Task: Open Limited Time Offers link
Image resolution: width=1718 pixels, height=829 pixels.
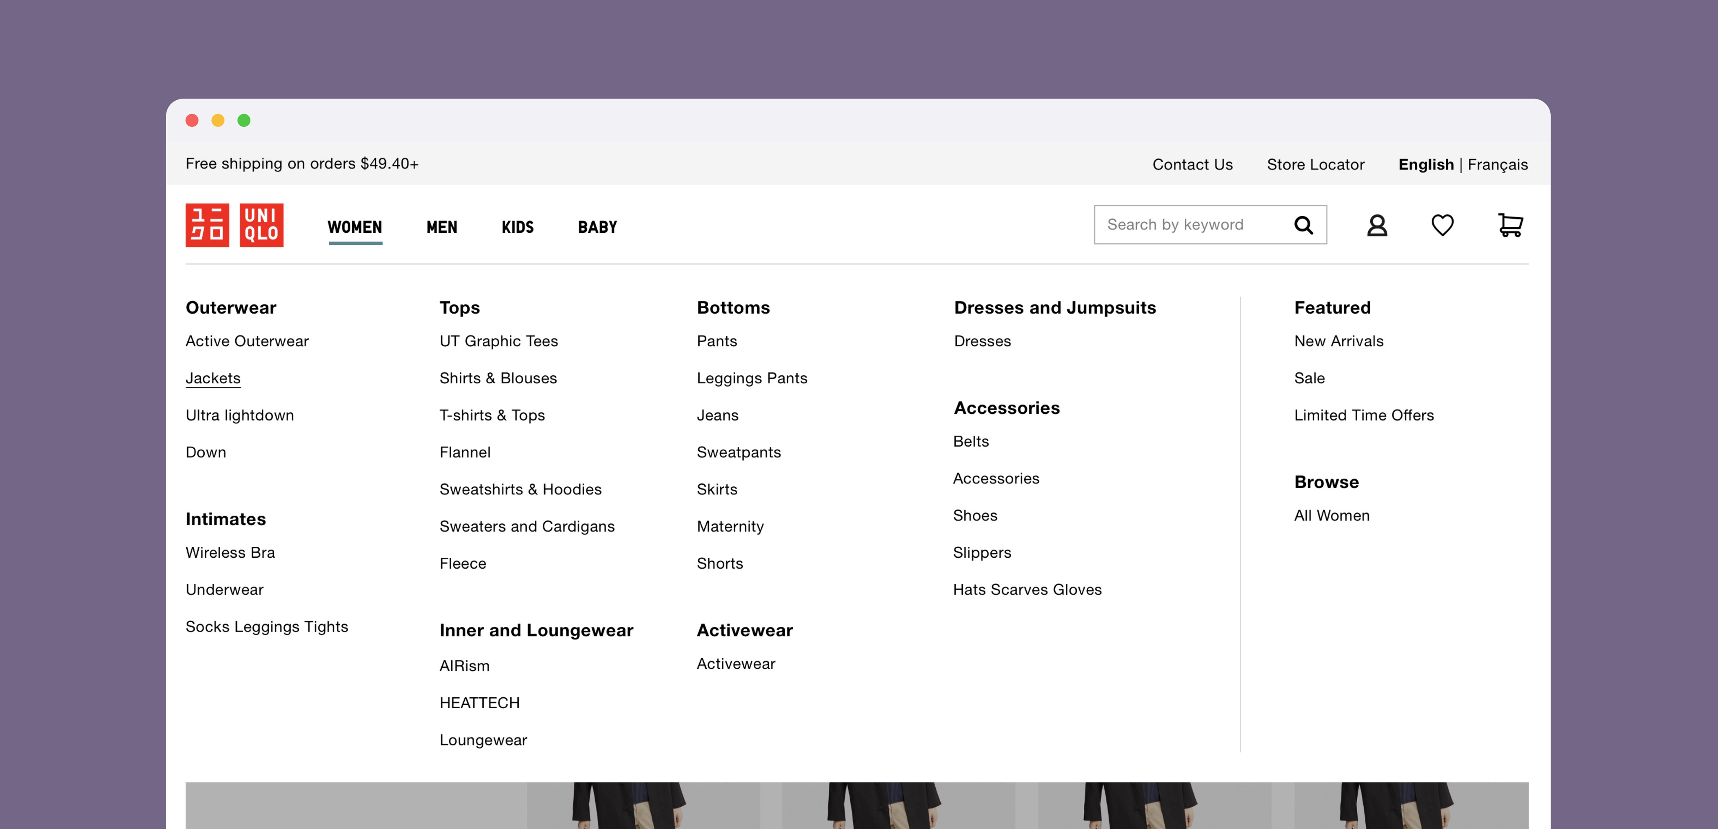Action: (1363, 416)
